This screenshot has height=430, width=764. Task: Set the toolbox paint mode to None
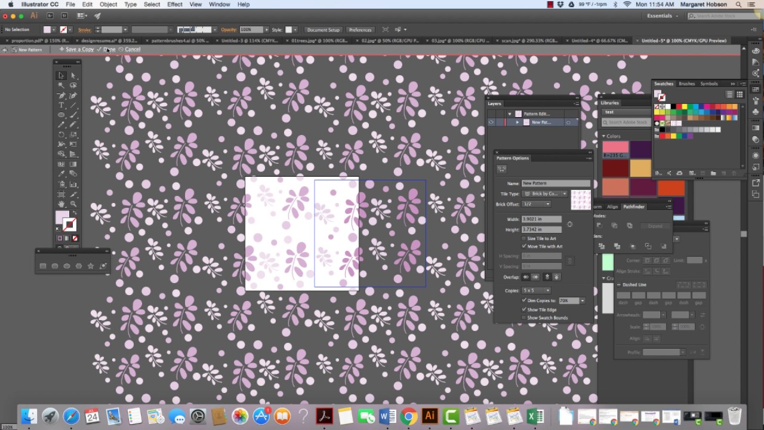(x=75, y=238)
